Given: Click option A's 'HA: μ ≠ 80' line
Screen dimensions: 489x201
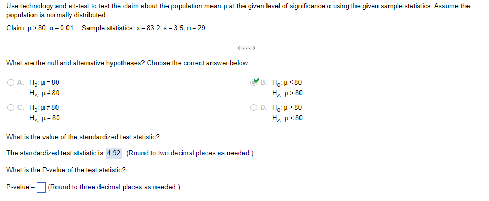Looking at the screenshot, I should (44, 93).
